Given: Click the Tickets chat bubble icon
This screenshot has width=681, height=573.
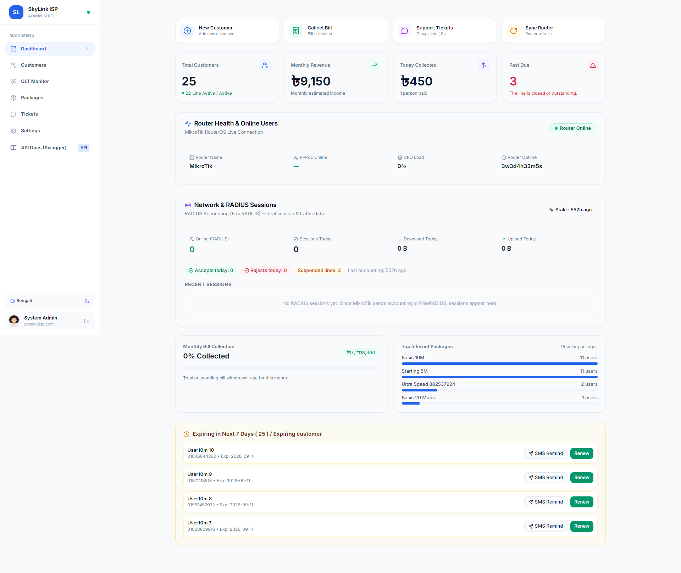Looking at the screenshot, I should click(13, 114).
